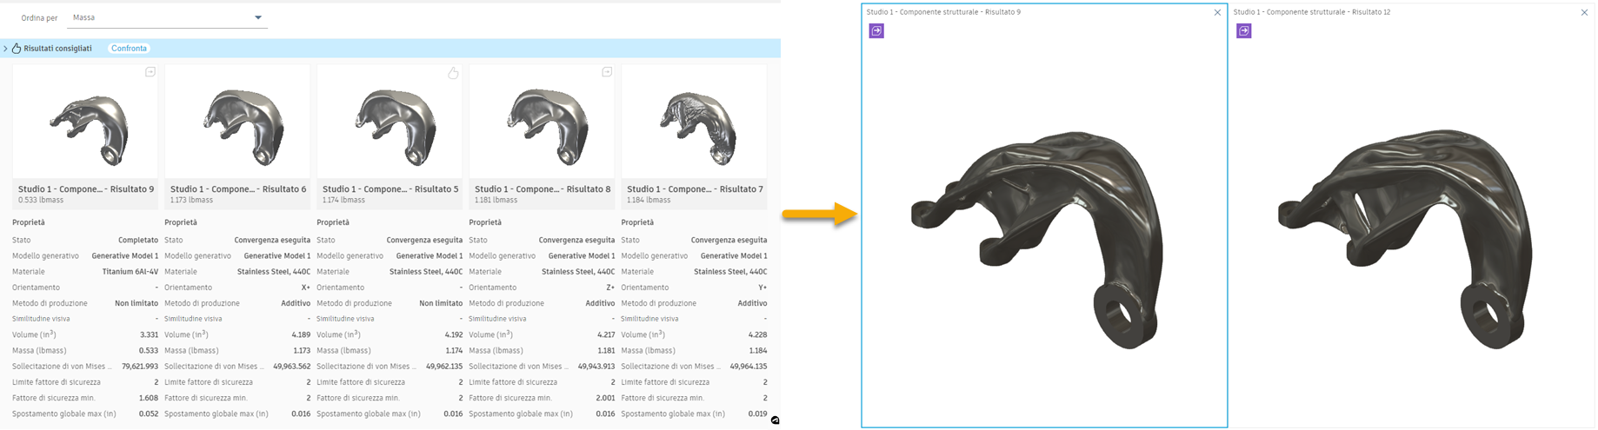Click 'Proprietà' heading on Risultato 9 card
This screenshot has width=1598, height=430.
pyautogui.click(x=29, y=223)
